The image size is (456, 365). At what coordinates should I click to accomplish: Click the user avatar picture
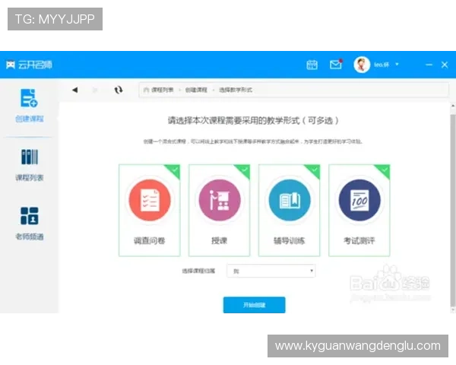[x=362, y=65]
